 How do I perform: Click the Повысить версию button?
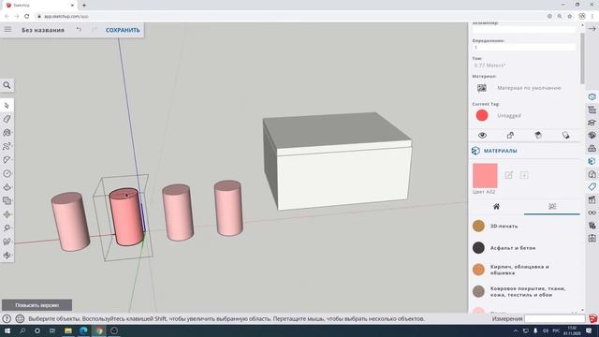[x=37, y=305]
